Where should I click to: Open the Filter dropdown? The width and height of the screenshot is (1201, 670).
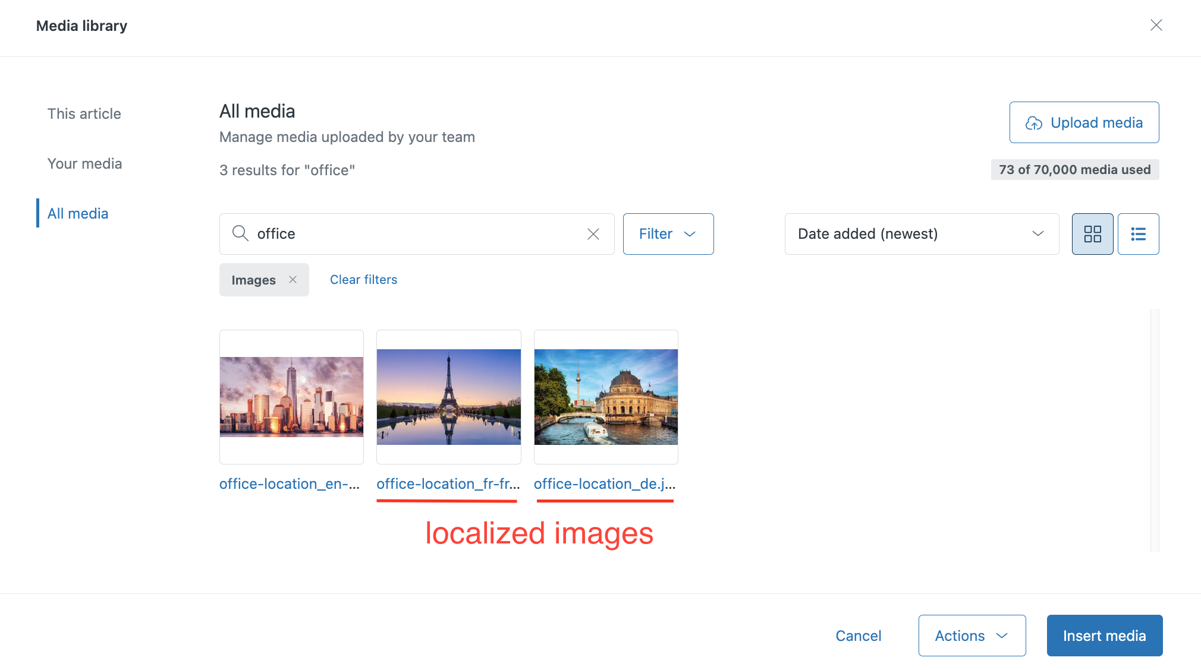coord(668,234)
